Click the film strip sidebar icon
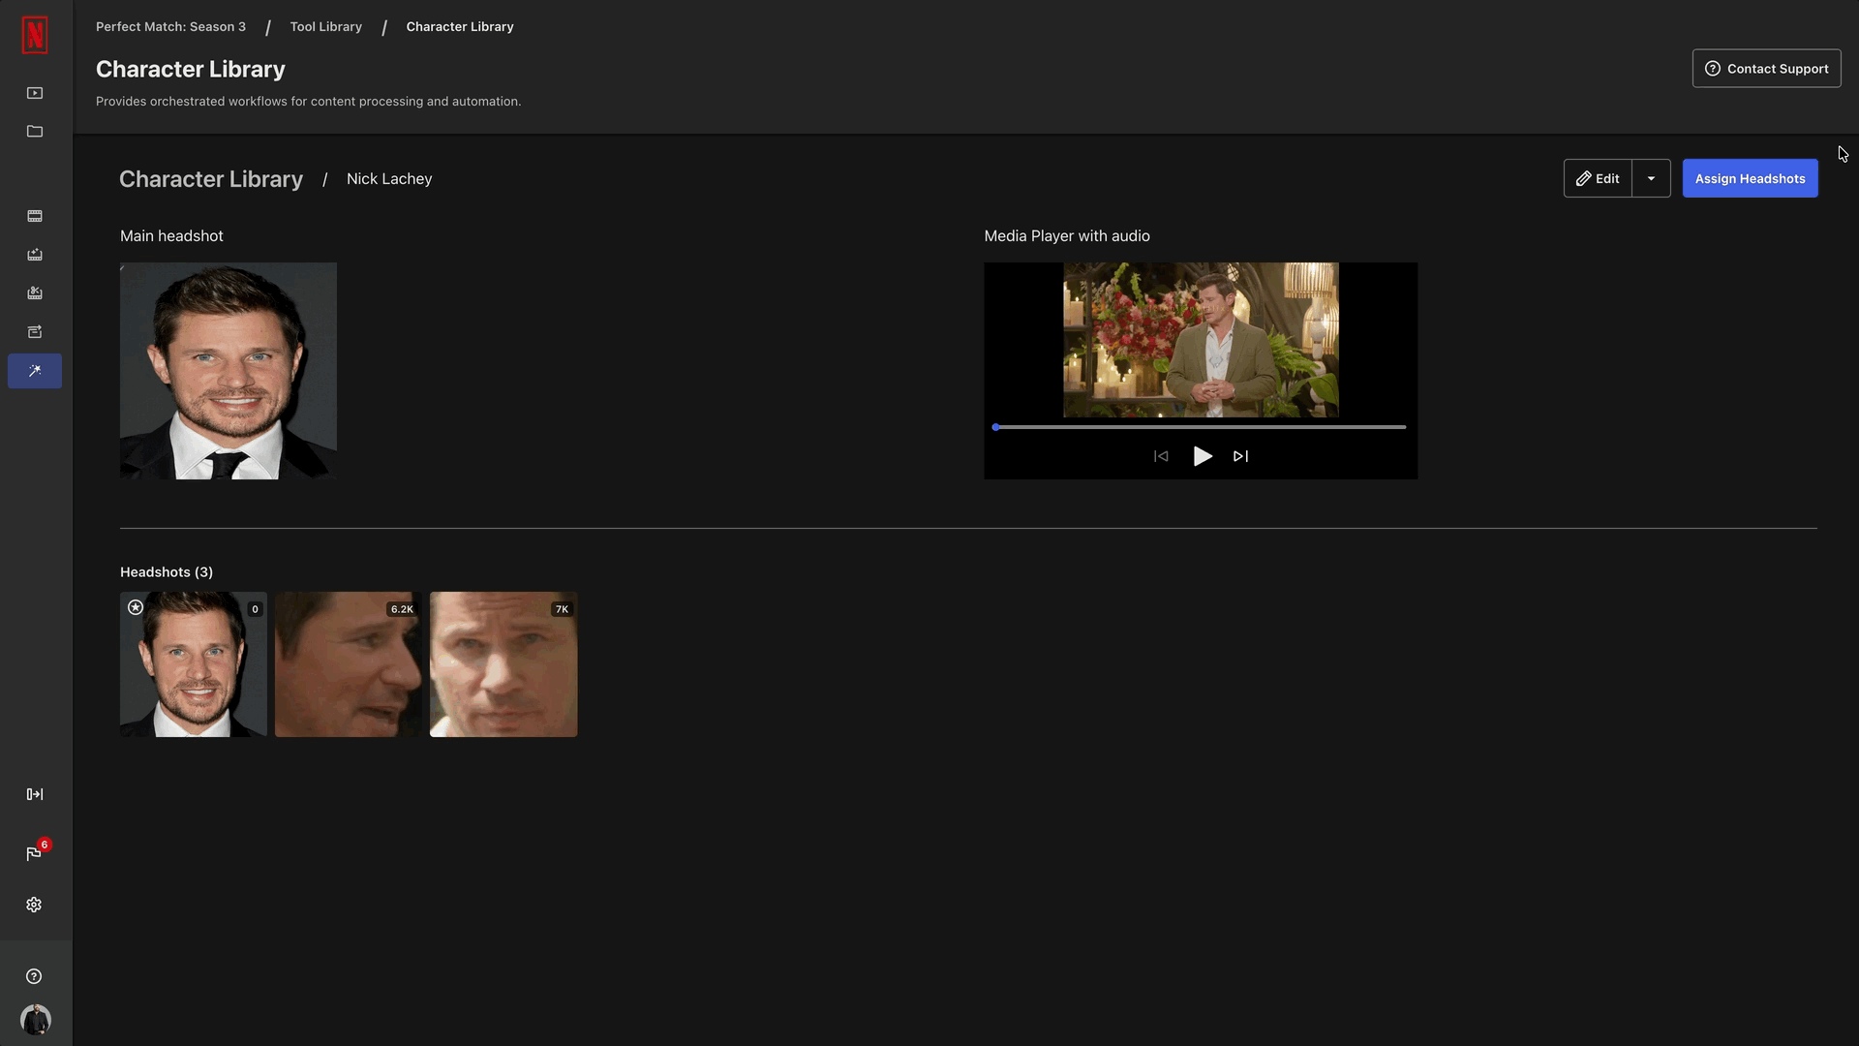The image size is (1859, 1046). (x=35, y=216)
